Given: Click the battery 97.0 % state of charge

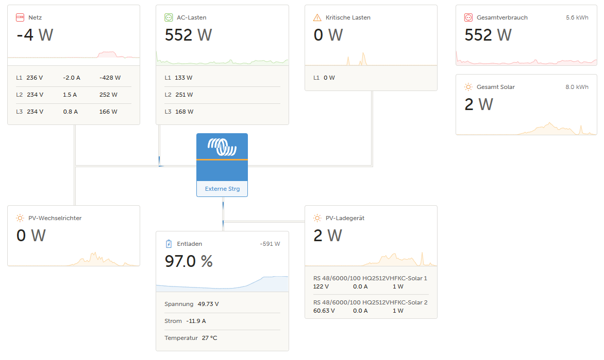Looking at the screenshot, I should click(189, 261).
